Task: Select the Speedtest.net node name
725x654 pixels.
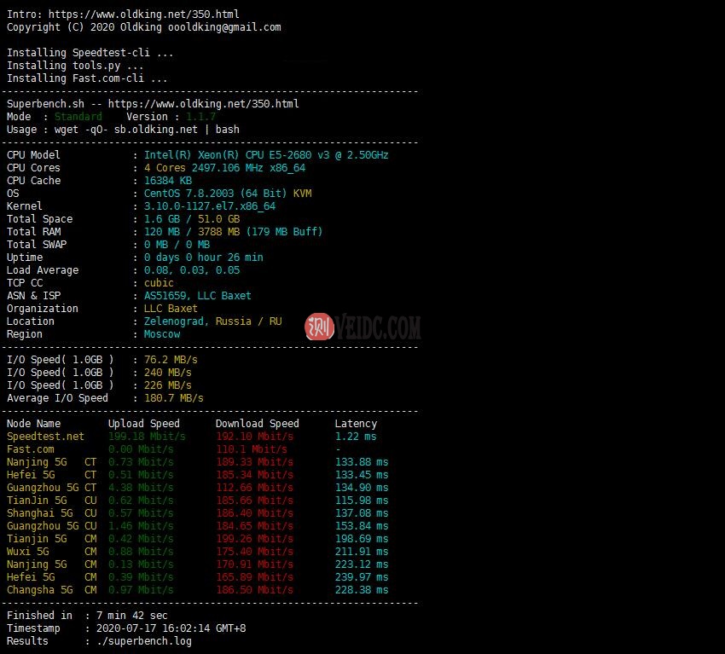Action: tap(46, 437)
